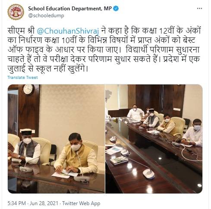This screenshot has height=209, width=211.
Task: Open the right conference table photo
Action: click(x=154, y=139)
